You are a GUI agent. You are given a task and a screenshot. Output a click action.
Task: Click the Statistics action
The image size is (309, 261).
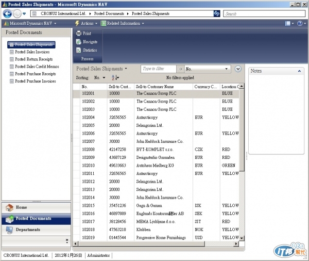(87, 50)
